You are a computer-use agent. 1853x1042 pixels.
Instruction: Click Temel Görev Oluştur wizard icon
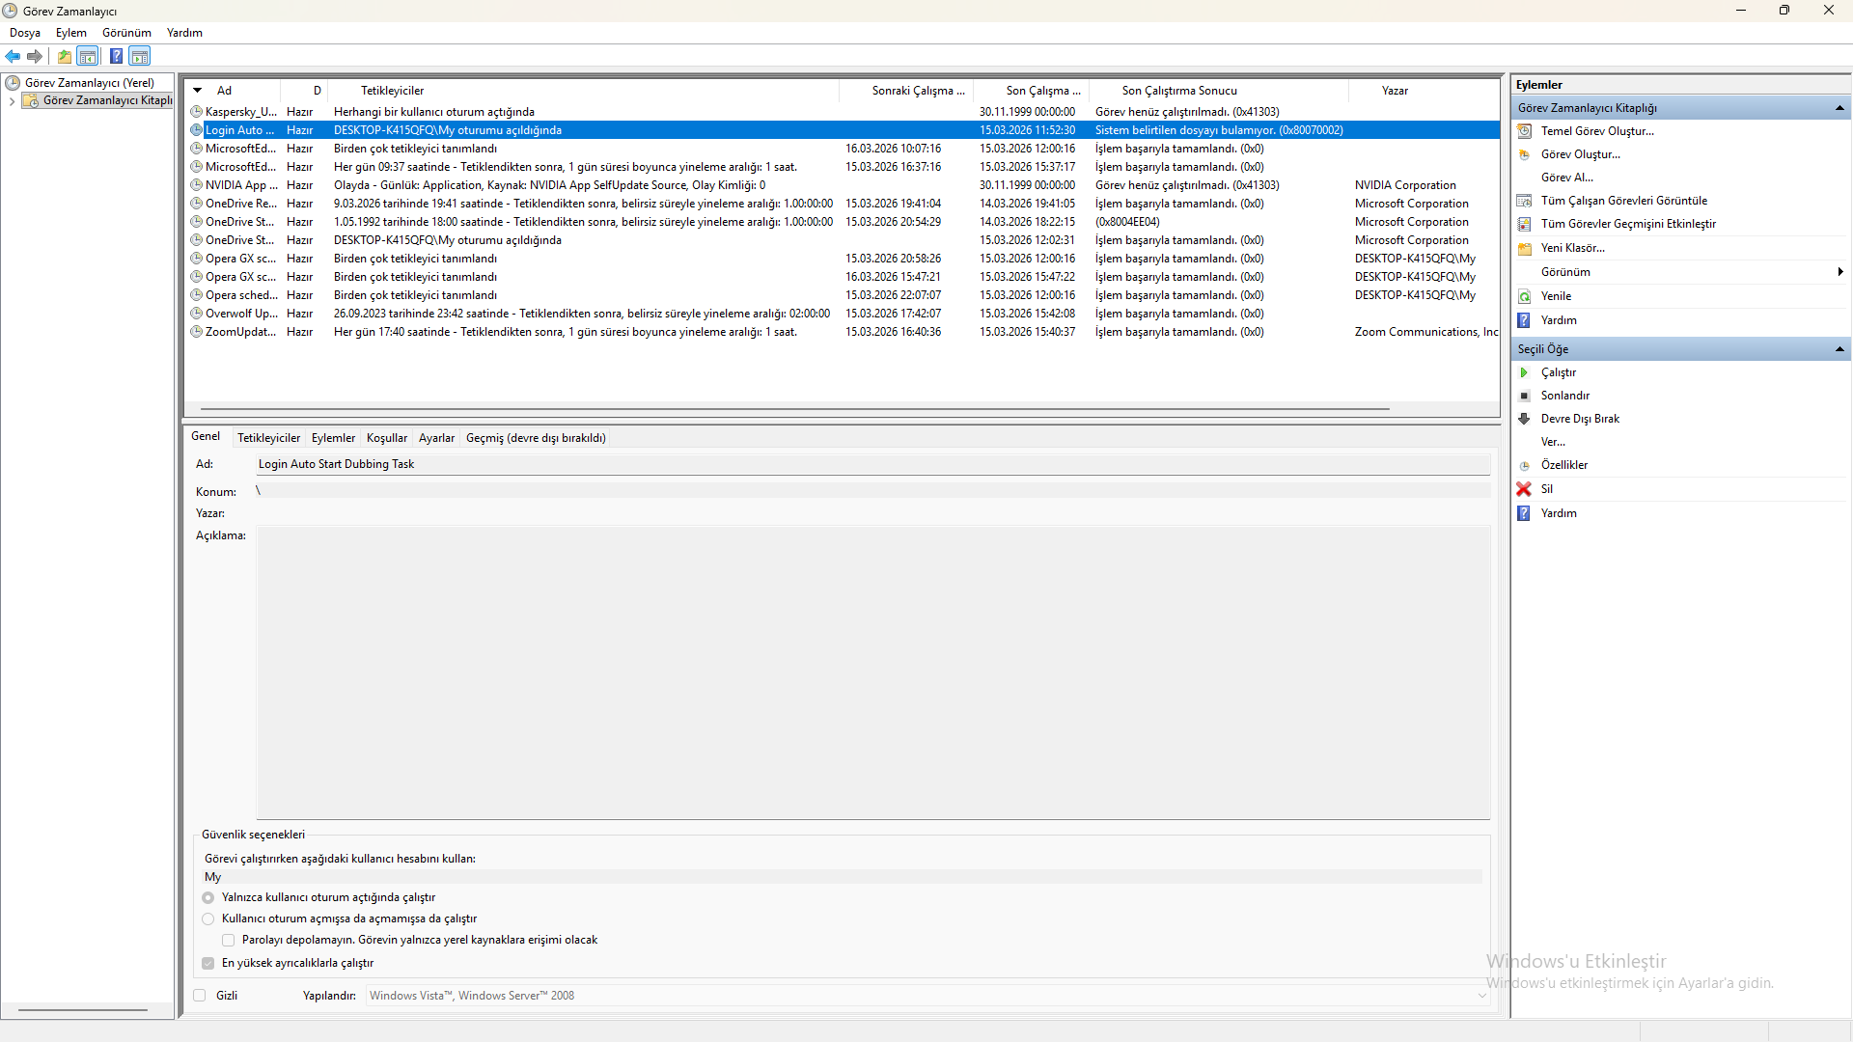(1524, 131)
